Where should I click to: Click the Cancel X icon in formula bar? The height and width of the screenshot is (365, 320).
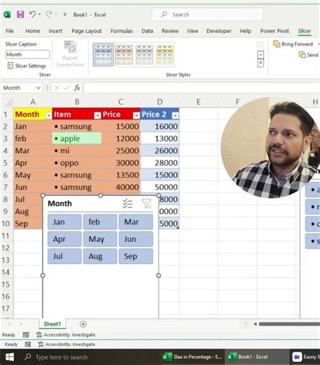coord(57,88)
